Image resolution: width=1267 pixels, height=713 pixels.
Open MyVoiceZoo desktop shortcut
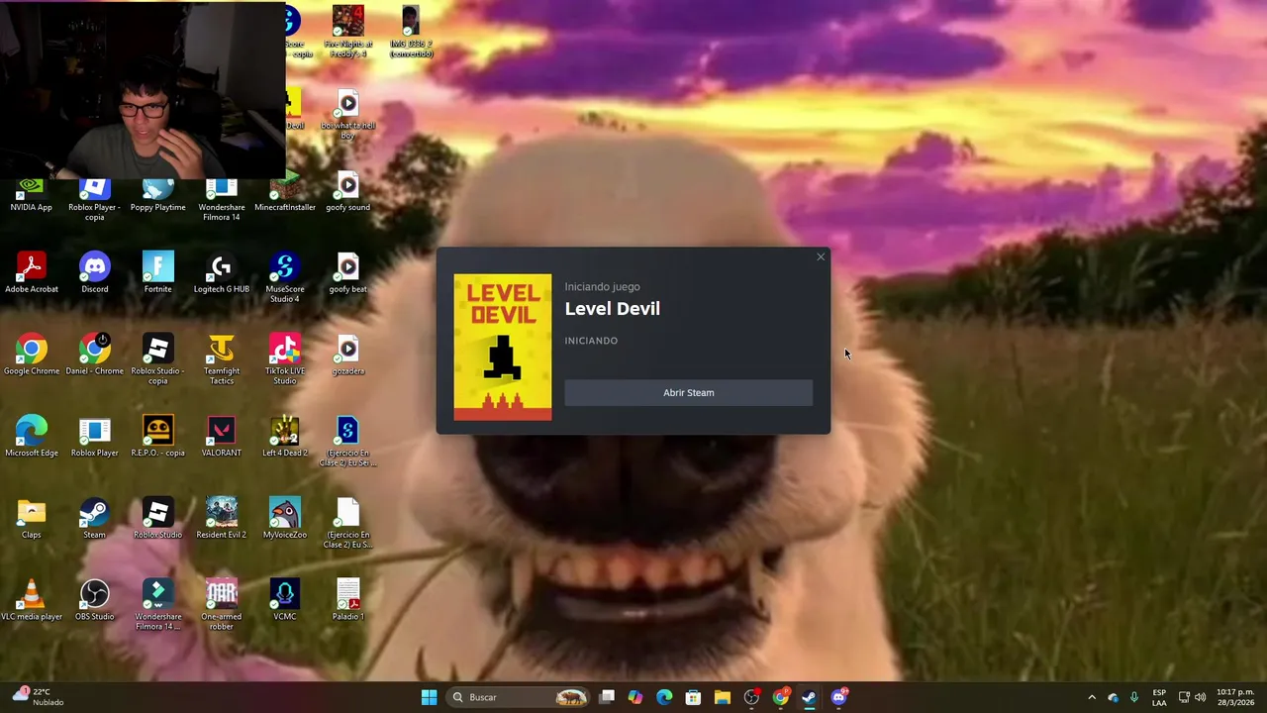(285, 520)
